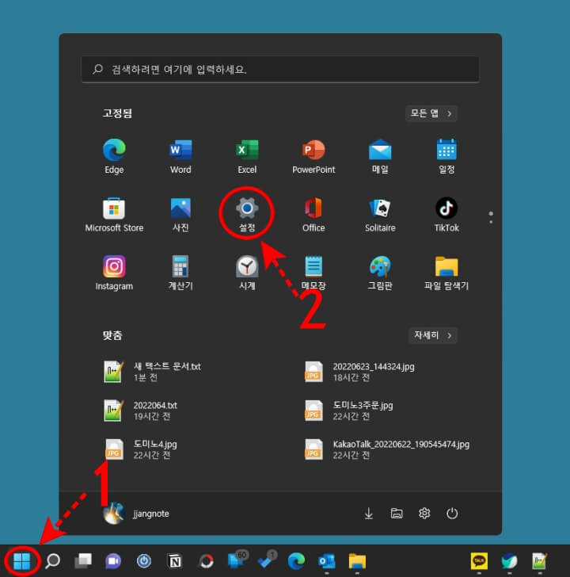The width and height of the screenshot is (570, 577).
Task: Open Notion from the taskbar
Action: 175,561
